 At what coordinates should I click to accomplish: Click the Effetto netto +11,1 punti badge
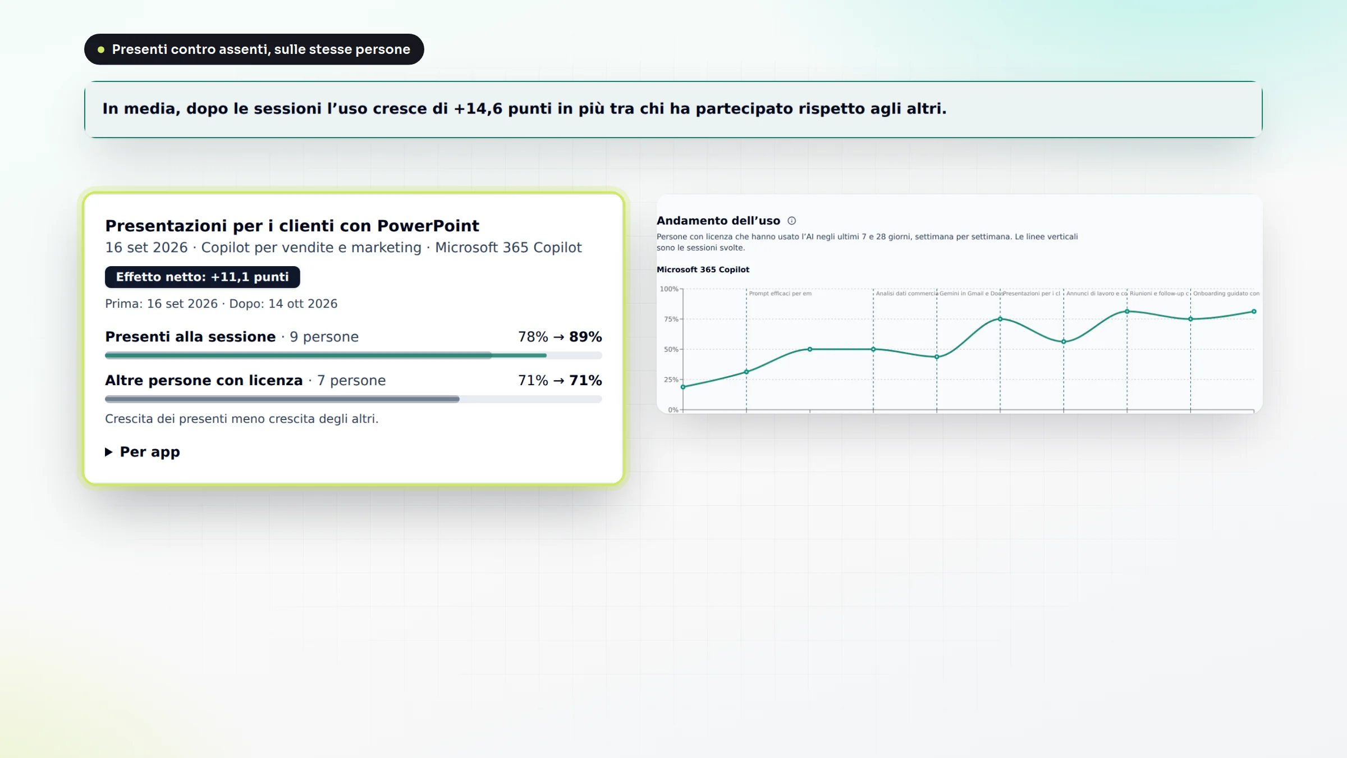[x=203, y=277]
